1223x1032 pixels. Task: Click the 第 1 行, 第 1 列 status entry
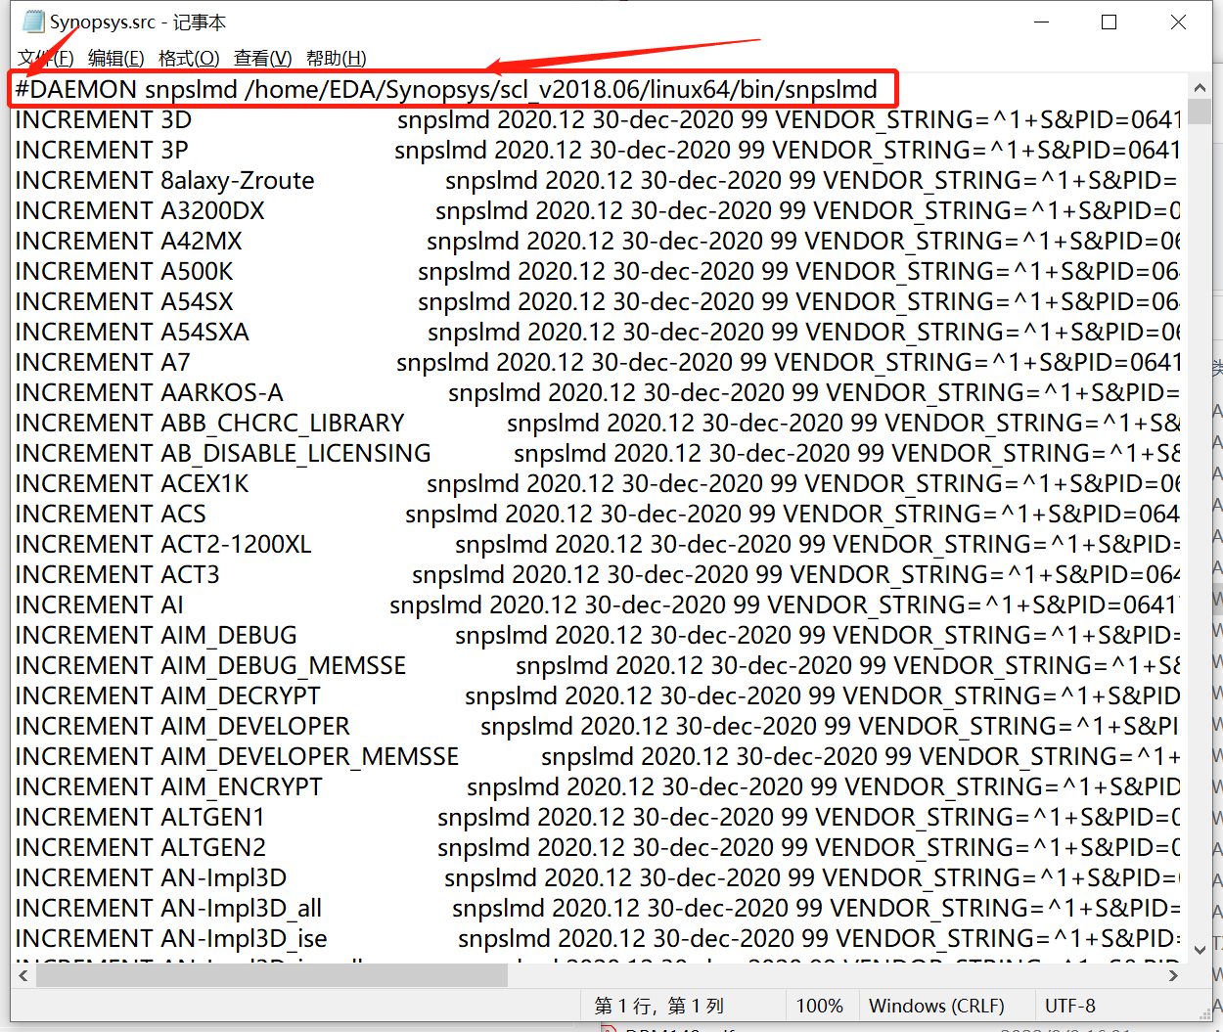(x=658, y=1006)
